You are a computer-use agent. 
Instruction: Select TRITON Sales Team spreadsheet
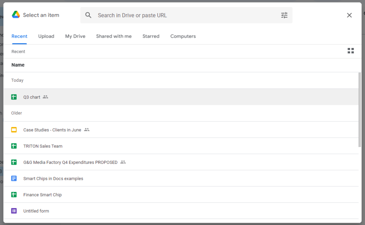(x=181, y=146)
